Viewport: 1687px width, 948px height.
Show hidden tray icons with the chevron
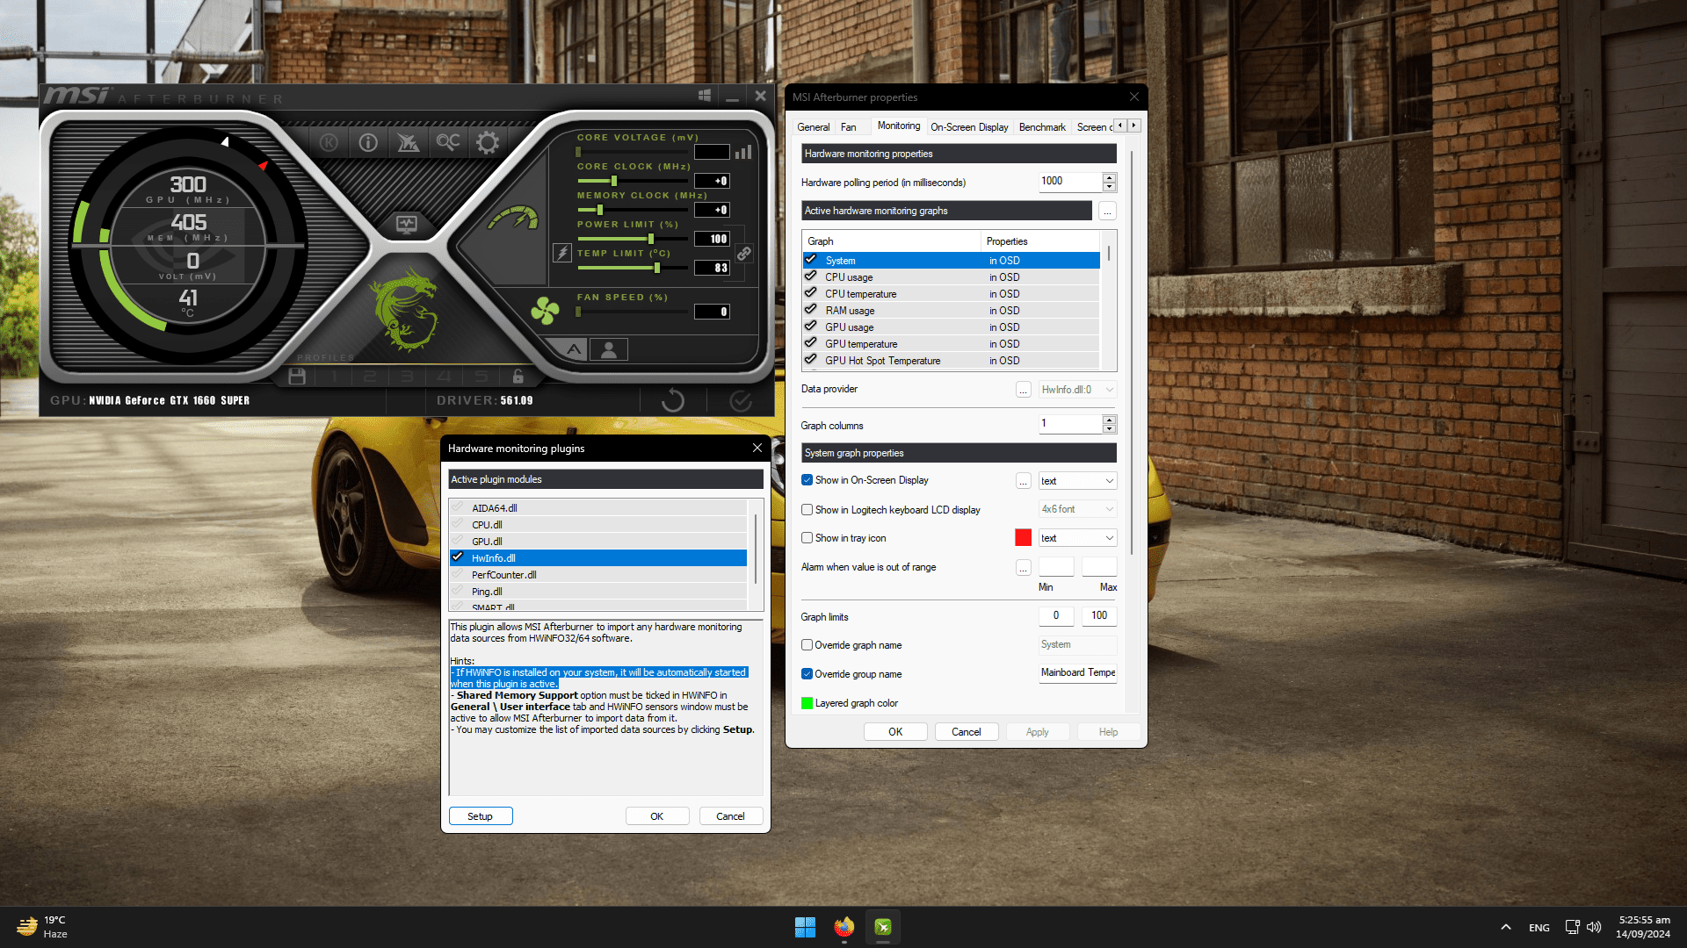click(x=1506, y=927)
